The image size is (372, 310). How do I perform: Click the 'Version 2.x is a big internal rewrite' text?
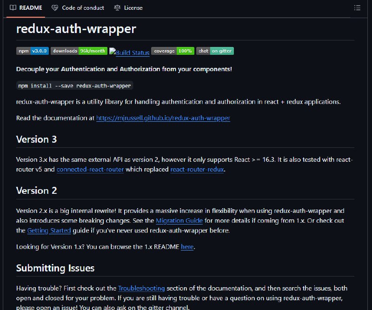click(x=180, y=221)
